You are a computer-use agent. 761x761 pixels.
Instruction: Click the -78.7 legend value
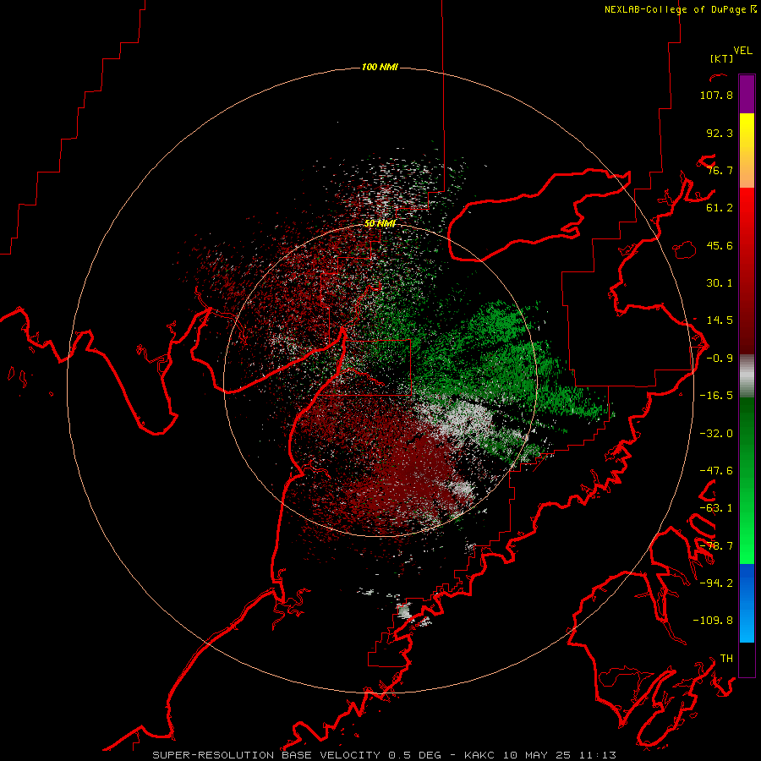pyautogui.click(x=716, y=546)
